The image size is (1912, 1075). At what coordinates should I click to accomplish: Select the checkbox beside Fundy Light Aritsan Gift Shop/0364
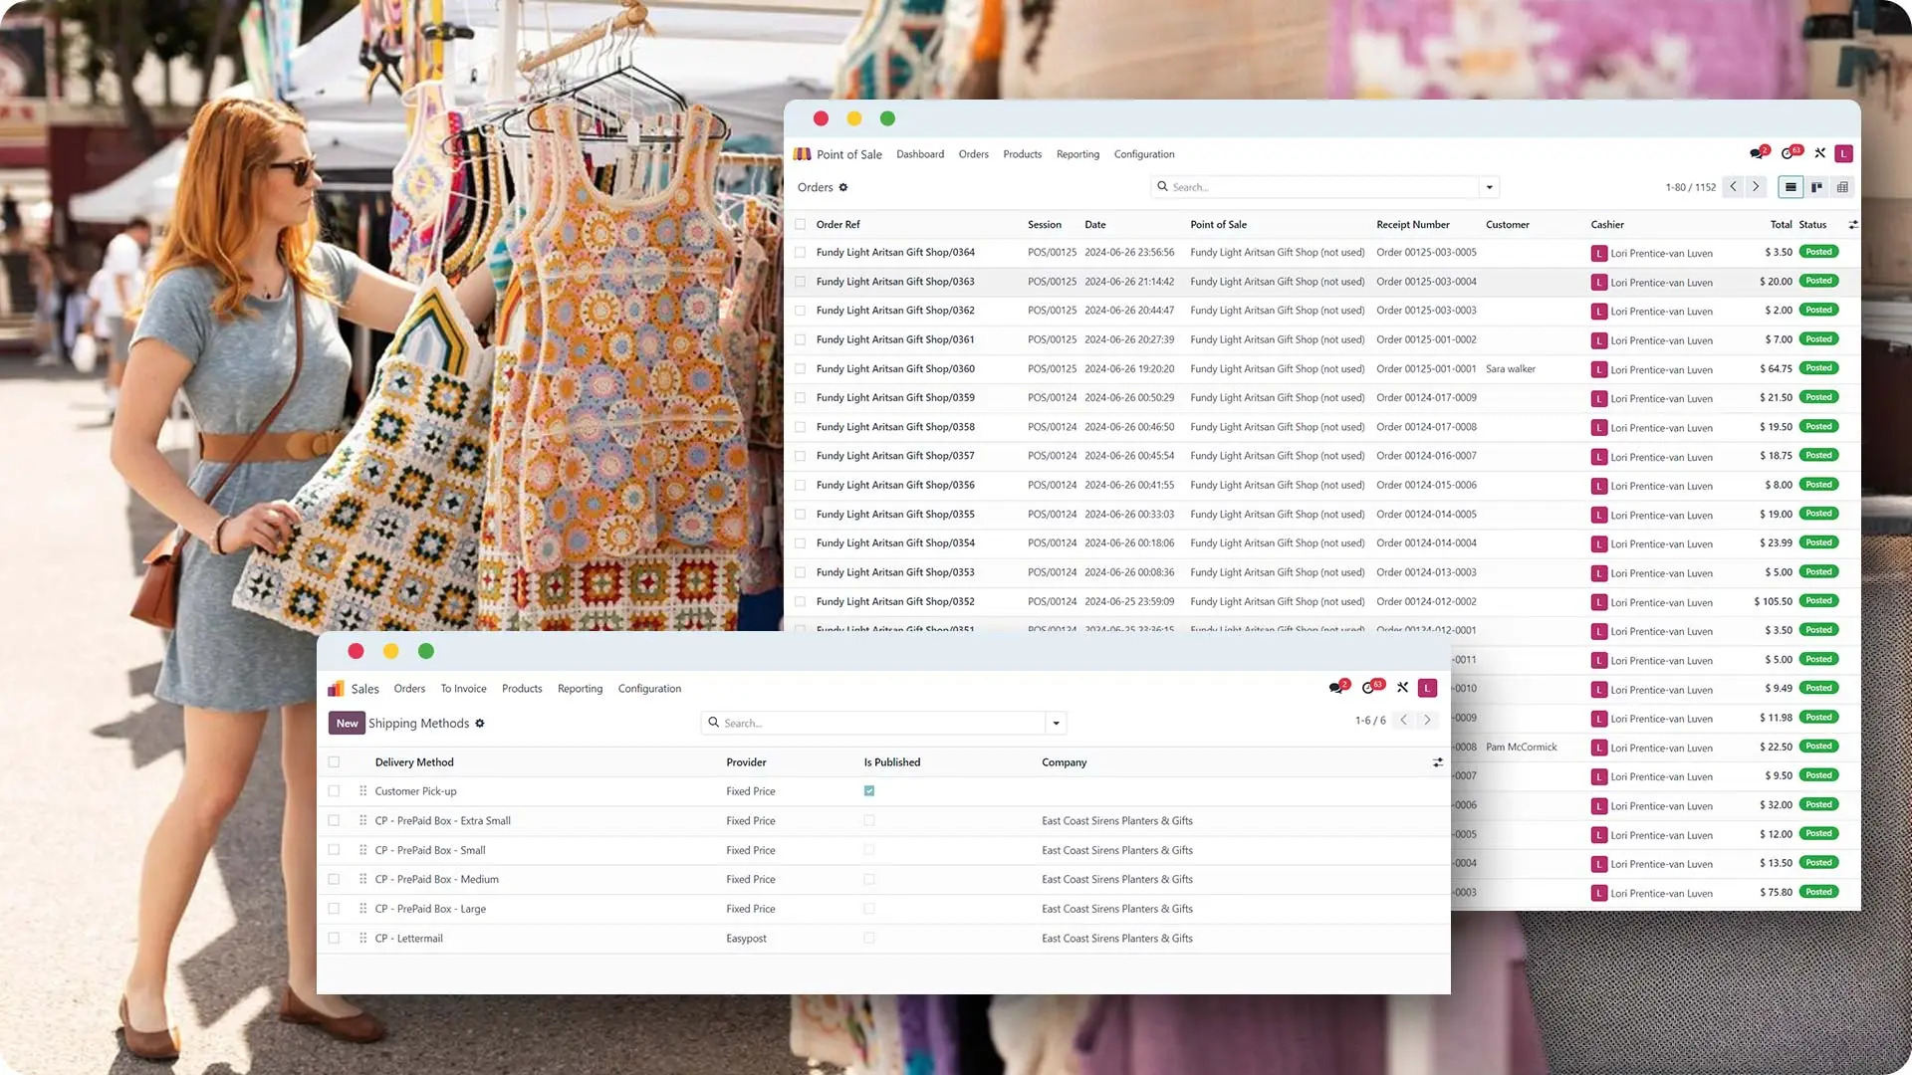pyautogui.click(x=801, y=252)
